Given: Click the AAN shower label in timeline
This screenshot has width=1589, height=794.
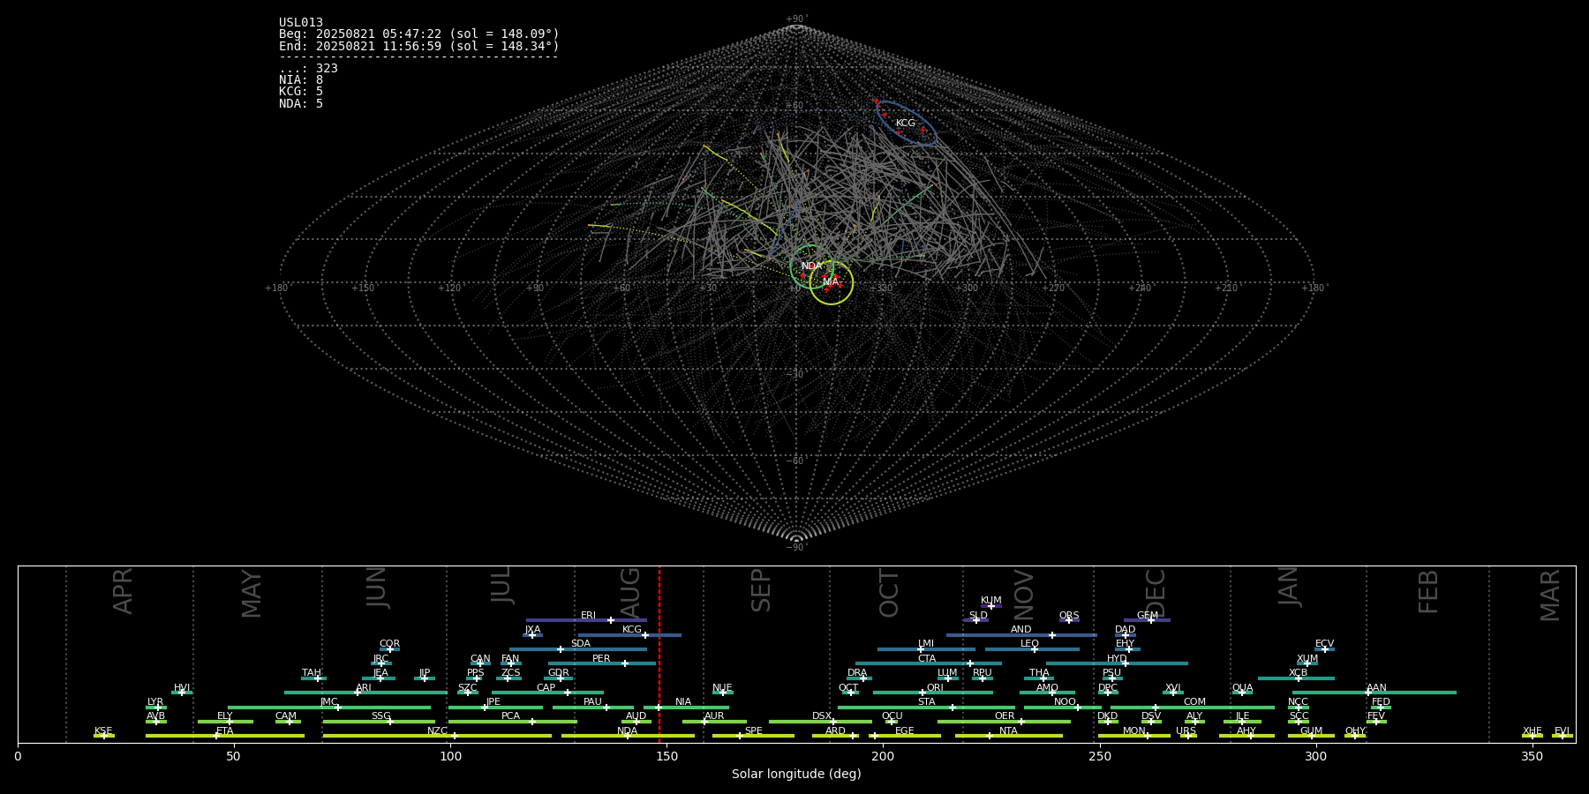Looking at the screenshot, I should pos(1376,688).
